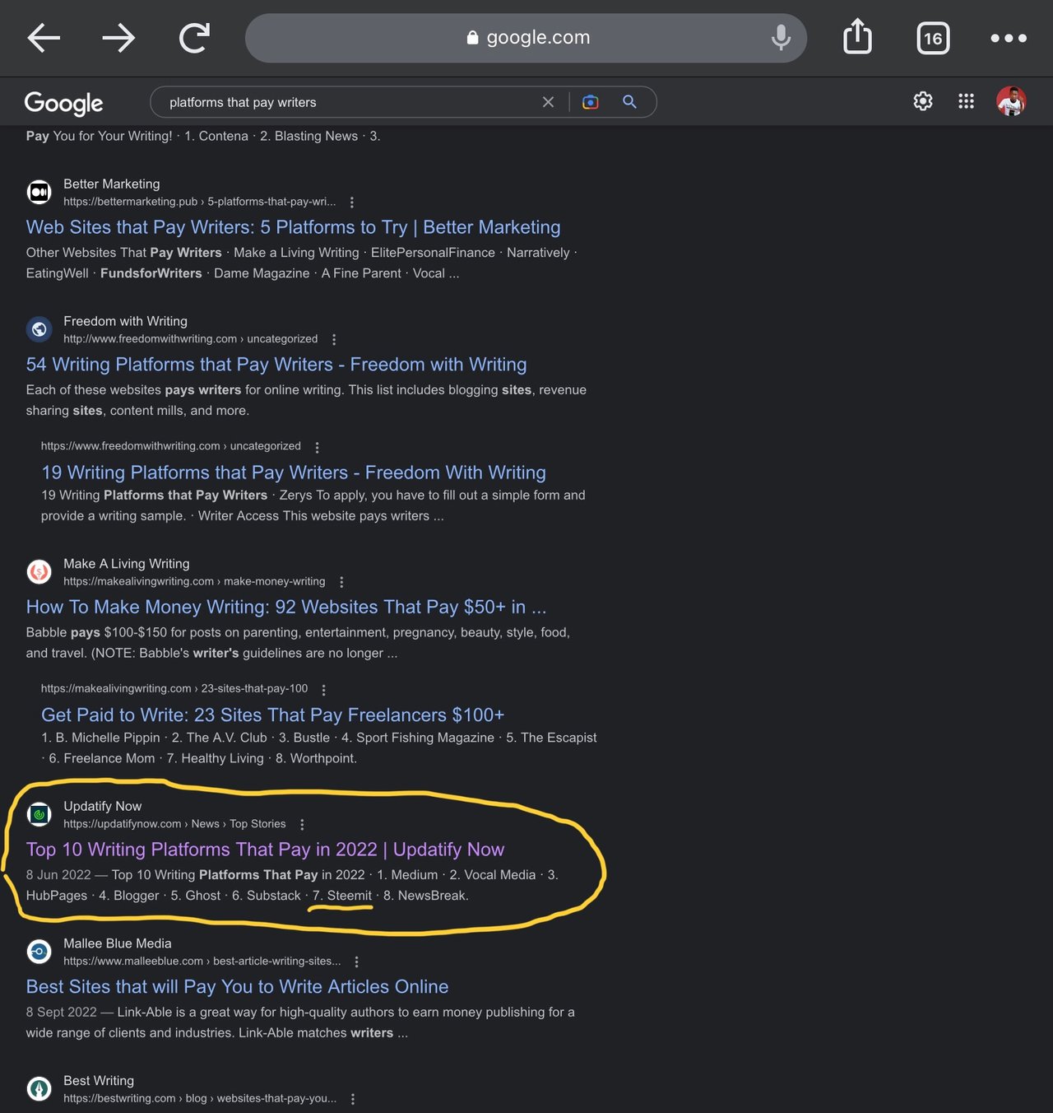Open options dots for make-money-writing result

coord(341,582)
